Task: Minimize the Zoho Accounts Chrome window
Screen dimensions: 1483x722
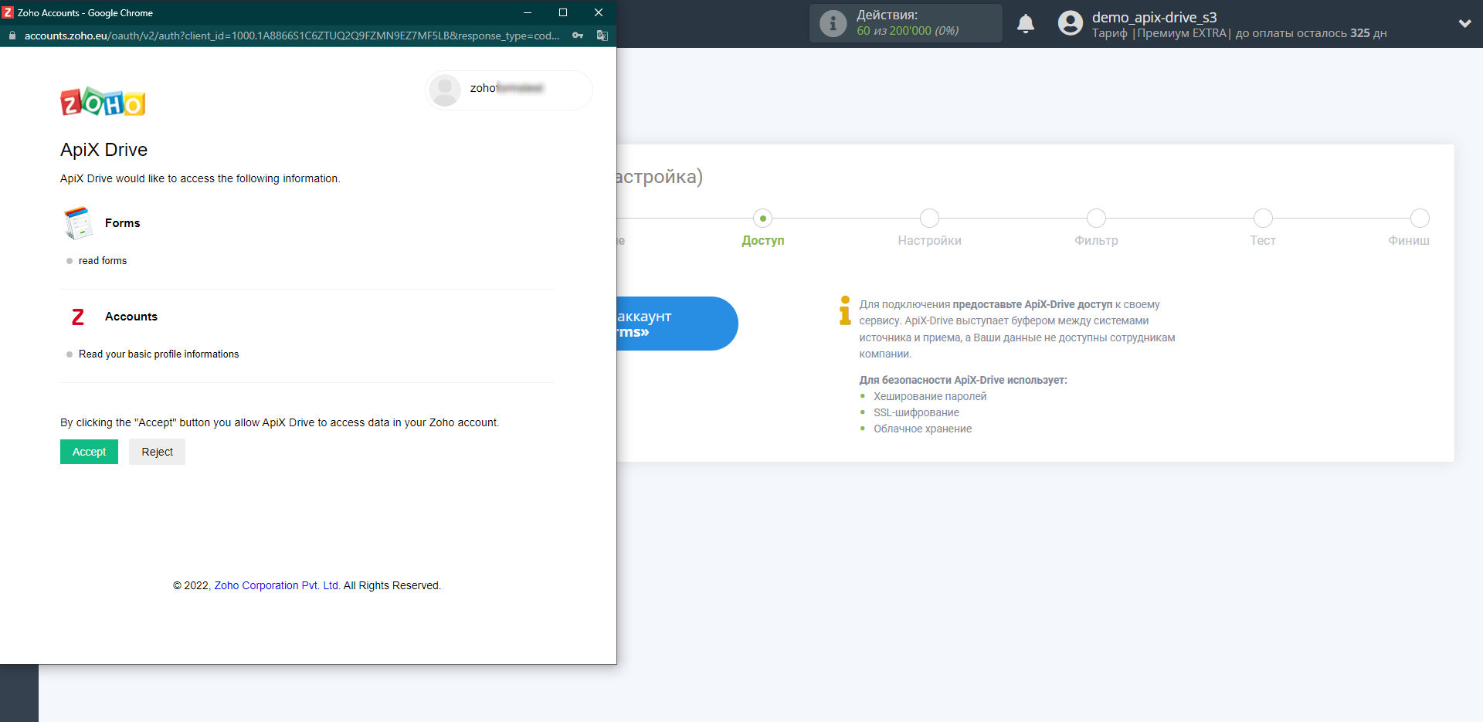Action: click(528, 12)
